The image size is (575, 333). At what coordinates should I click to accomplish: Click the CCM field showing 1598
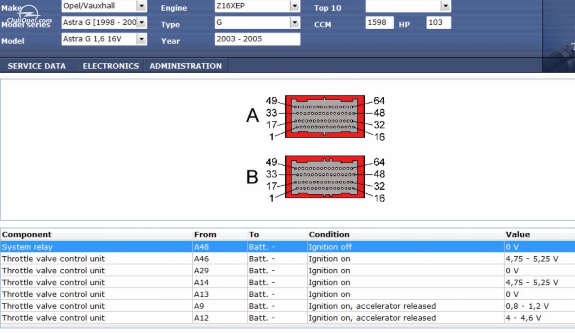380,22
